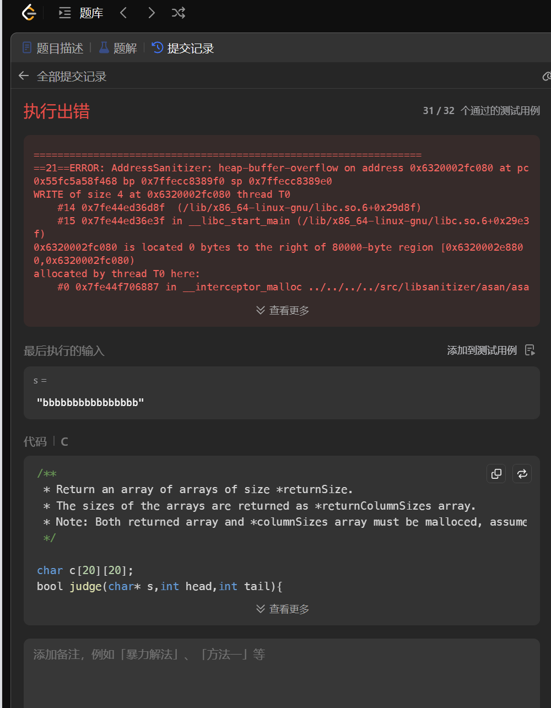Copy the code with copy icon
Viewport: 551px width, 708px height.
(496, 473)
